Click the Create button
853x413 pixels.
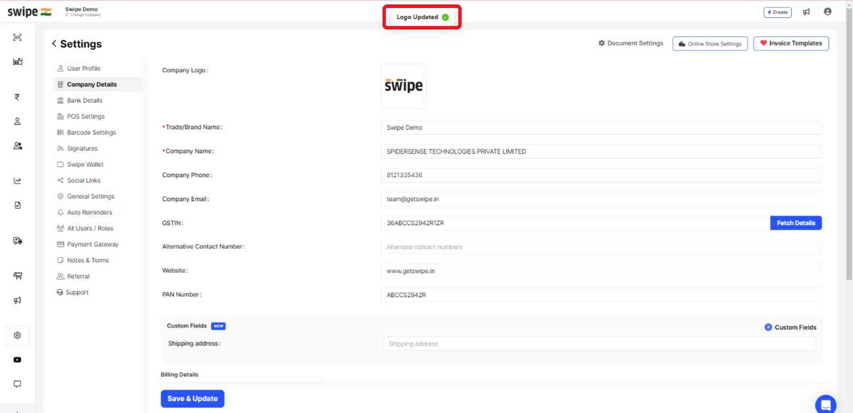click(x=777, y=12)
